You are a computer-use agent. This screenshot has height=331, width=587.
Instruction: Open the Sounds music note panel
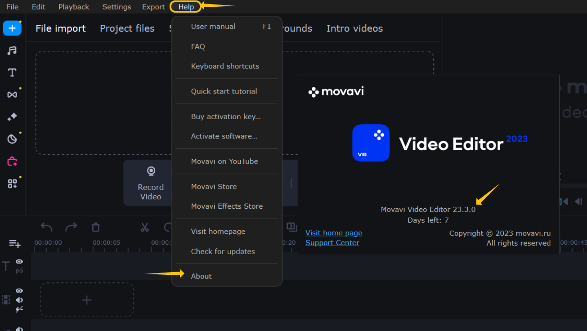coord(12,50)
